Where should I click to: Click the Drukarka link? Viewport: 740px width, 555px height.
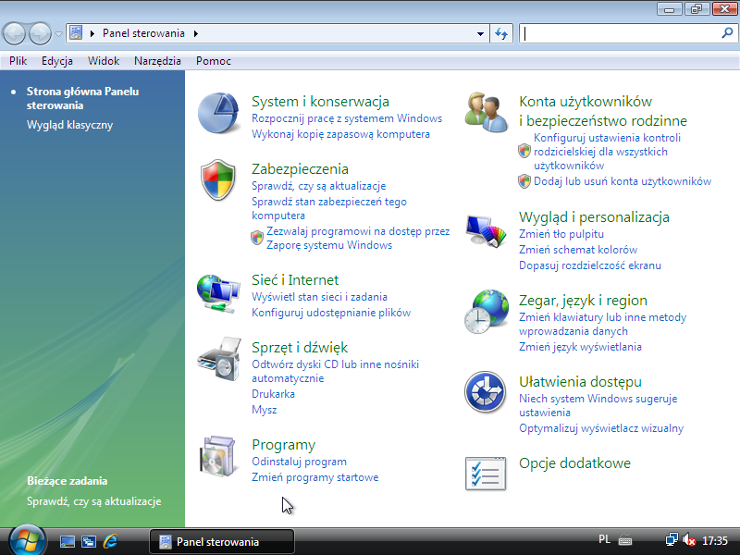(273, 394)
